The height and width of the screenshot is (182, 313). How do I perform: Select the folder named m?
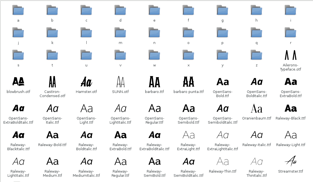point(120,33)
